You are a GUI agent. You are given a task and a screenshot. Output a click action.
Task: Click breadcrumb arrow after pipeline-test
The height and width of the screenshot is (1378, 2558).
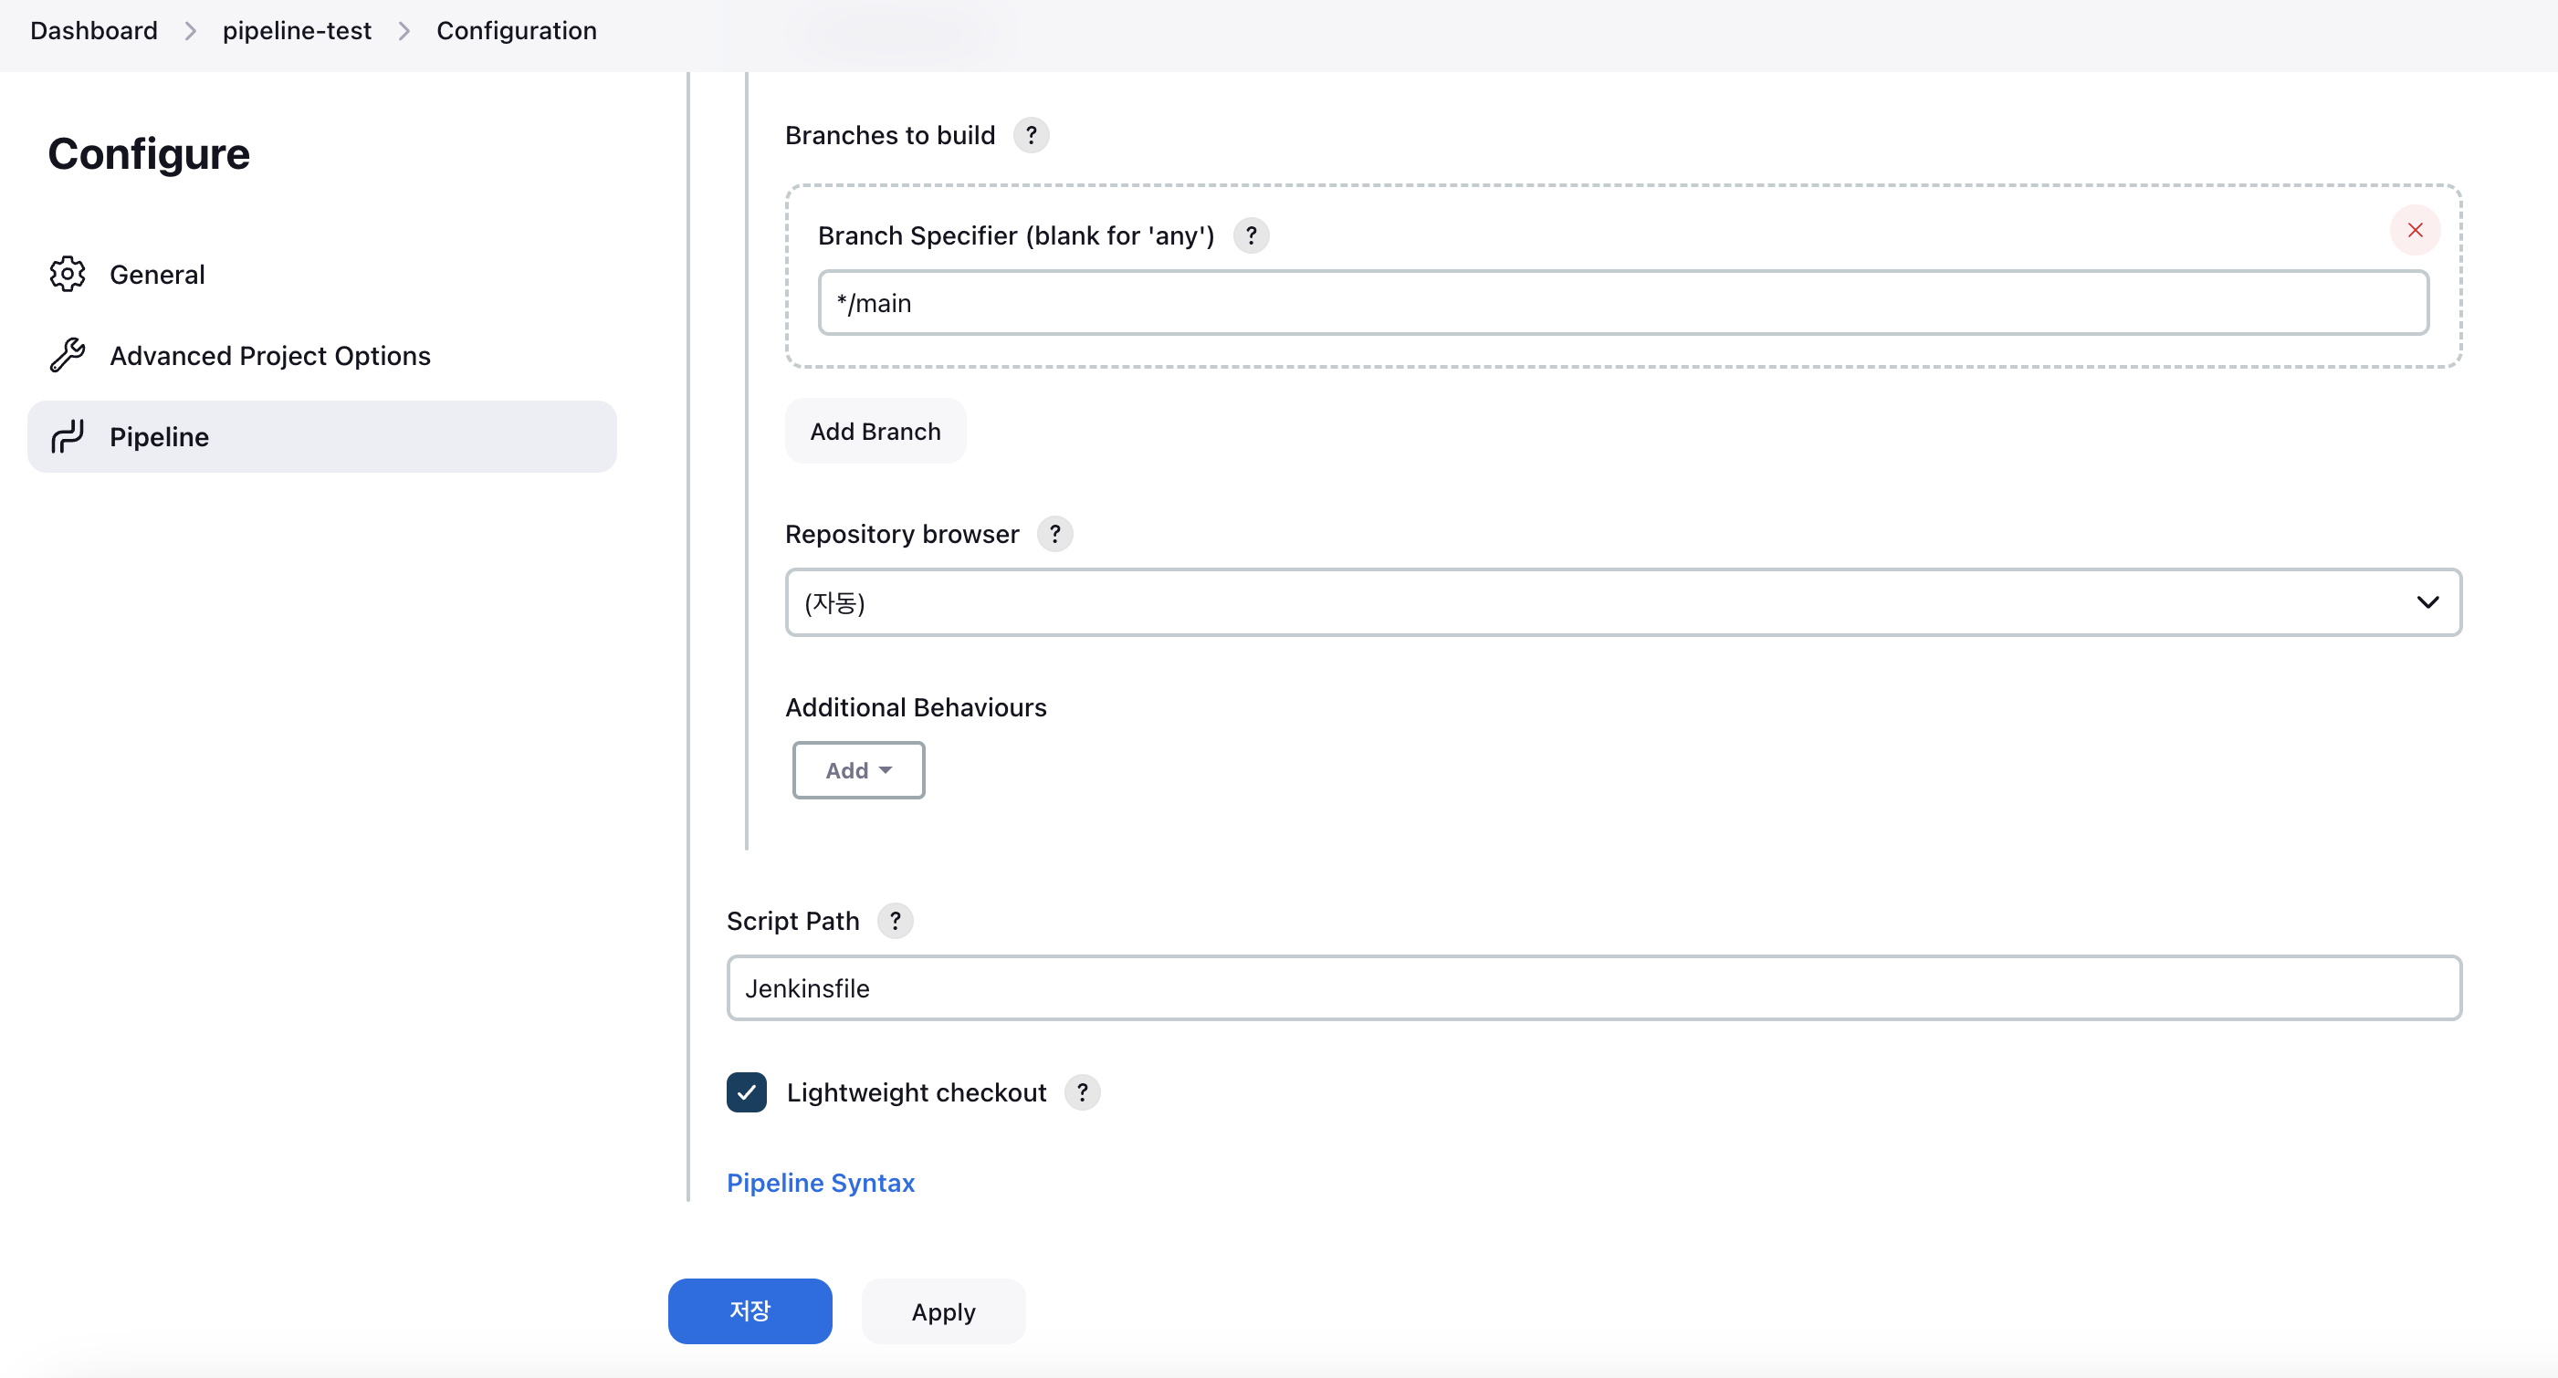404,32
